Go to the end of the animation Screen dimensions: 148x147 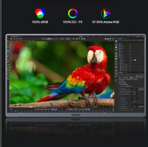pos(49,109)
